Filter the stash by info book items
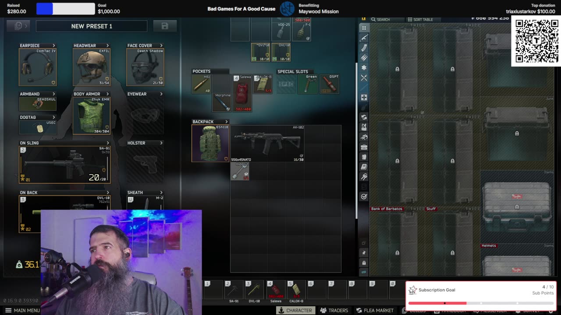Image resolution: width=561 pixels, height=315 pixels. [x=364, y=167]
